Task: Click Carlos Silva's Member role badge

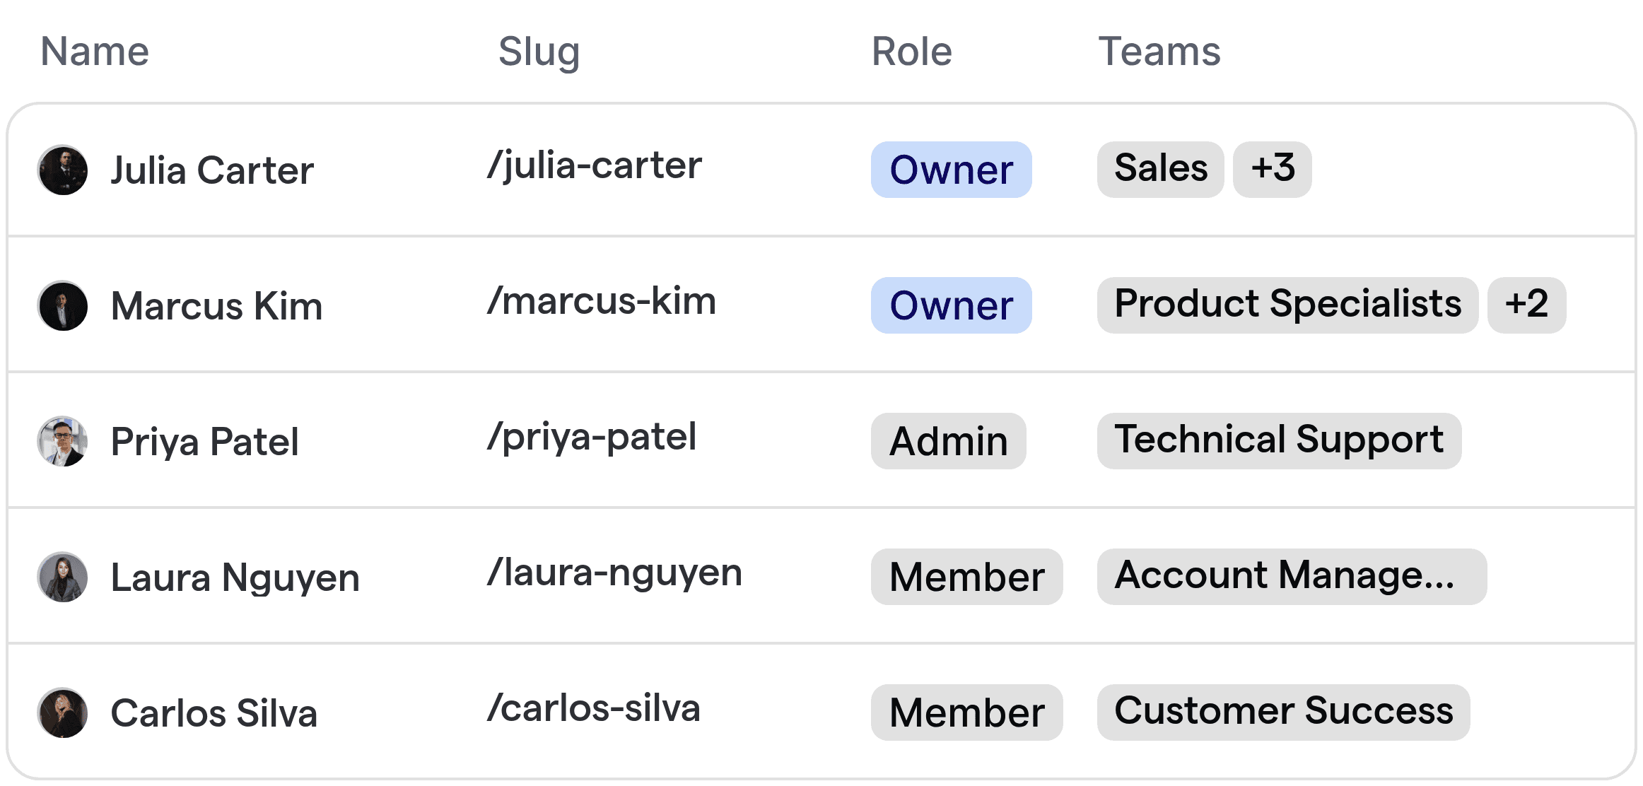Action: [x=967, y=712]
